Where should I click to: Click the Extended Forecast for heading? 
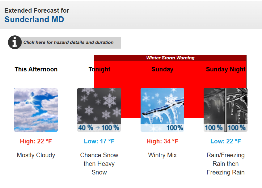[37, 10]
